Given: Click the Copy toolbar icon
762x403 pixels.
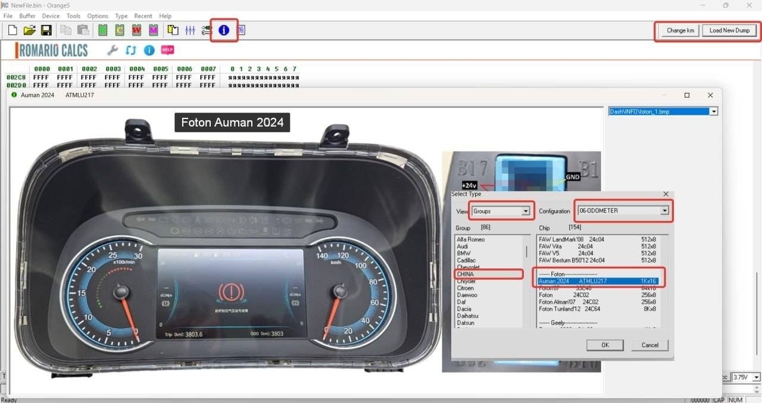Looking at the screenshot, I should pyautogui.click(x=65, y=30).
